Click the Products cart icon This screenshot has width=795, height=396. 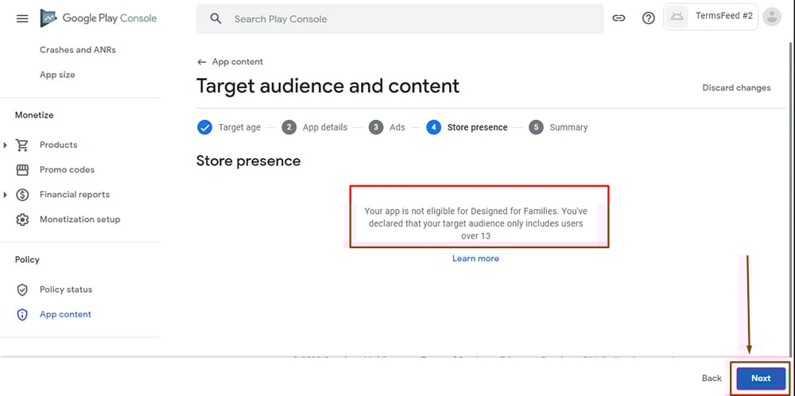click(x=22, y=145)
